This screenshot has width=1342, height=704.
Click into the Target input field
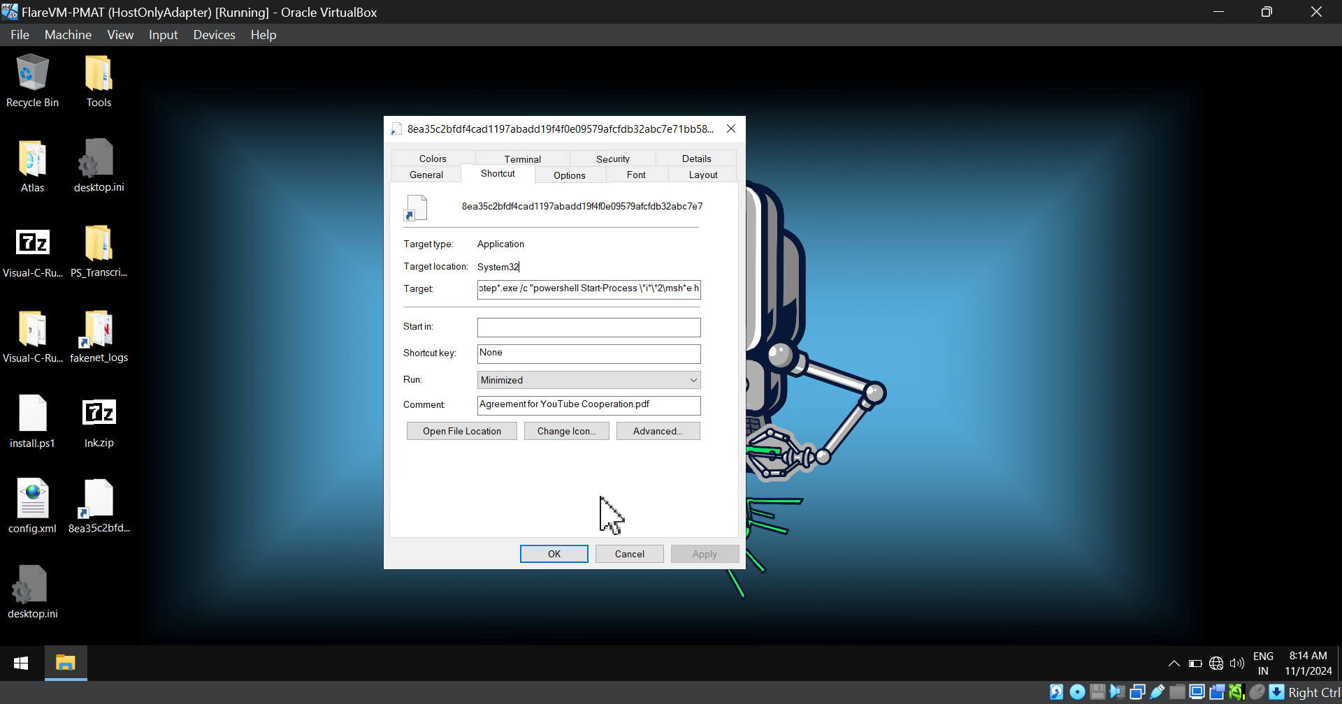[x=589, y=289]
